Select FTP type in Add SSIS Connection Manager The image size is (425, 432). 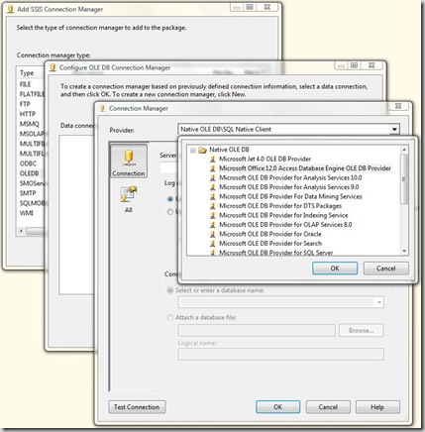coord(25,104)
